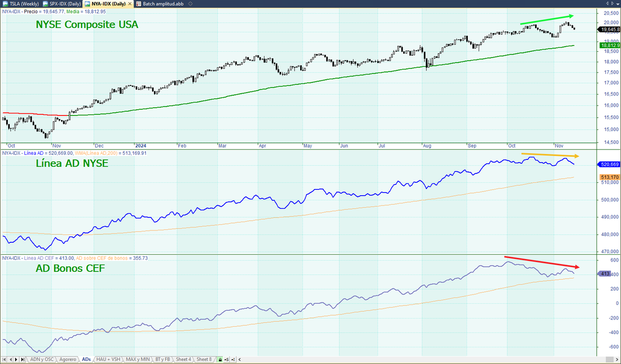Switch to the Sheet 4 tab
Viewport: 621px width, 364px height.
[183, 359]
